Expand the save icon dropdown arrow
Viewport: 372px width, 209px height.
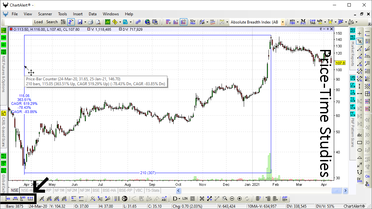tap(85, 22)
